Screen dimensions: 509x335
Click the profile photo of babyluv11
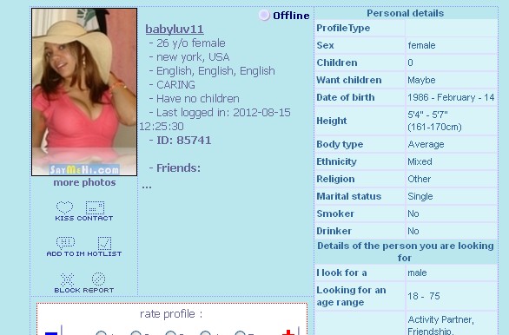point(84,92)
